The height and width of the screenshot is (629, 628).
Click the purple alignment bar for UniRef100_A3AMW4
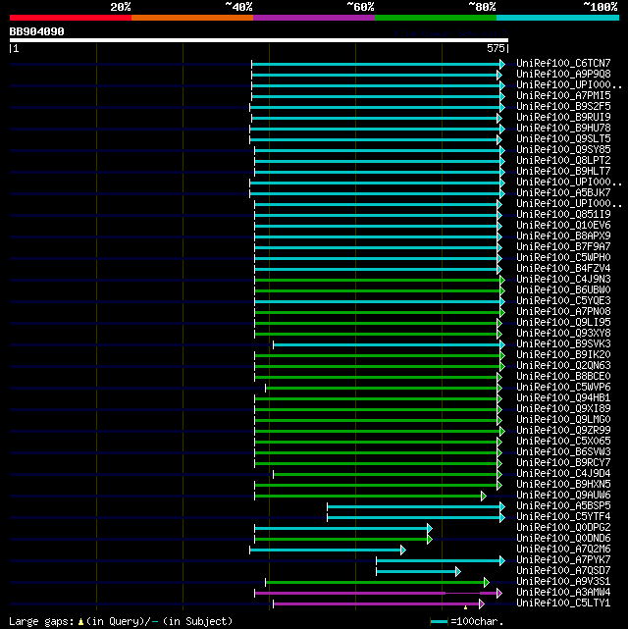(x=376, y=593)
